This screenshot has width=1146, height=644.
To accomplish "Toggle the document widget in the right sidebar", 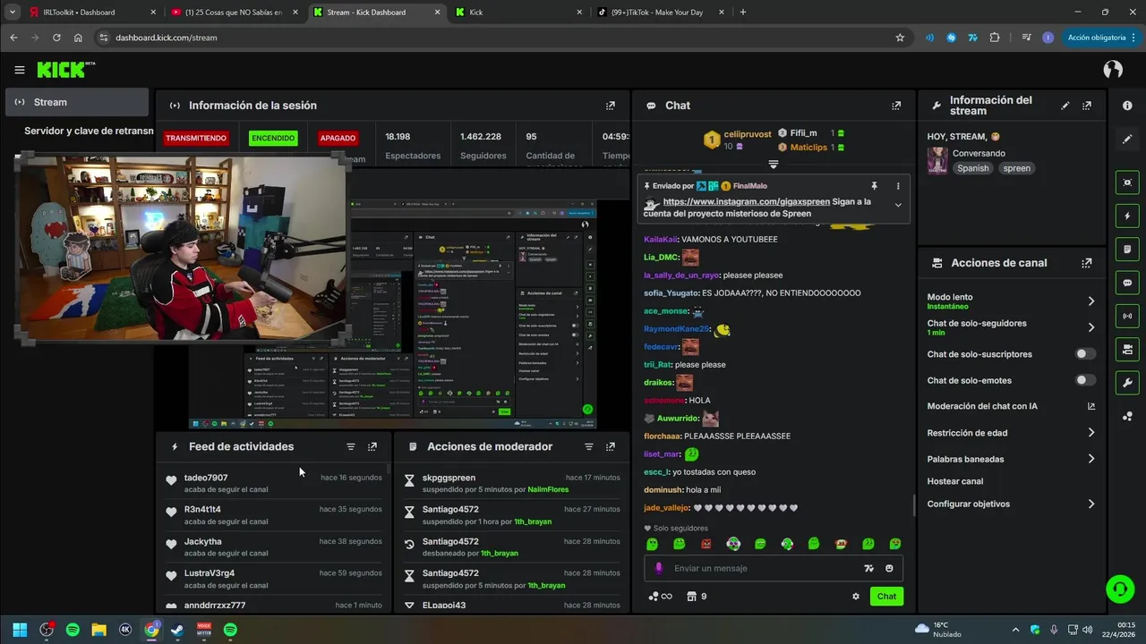I will 1127,249.
